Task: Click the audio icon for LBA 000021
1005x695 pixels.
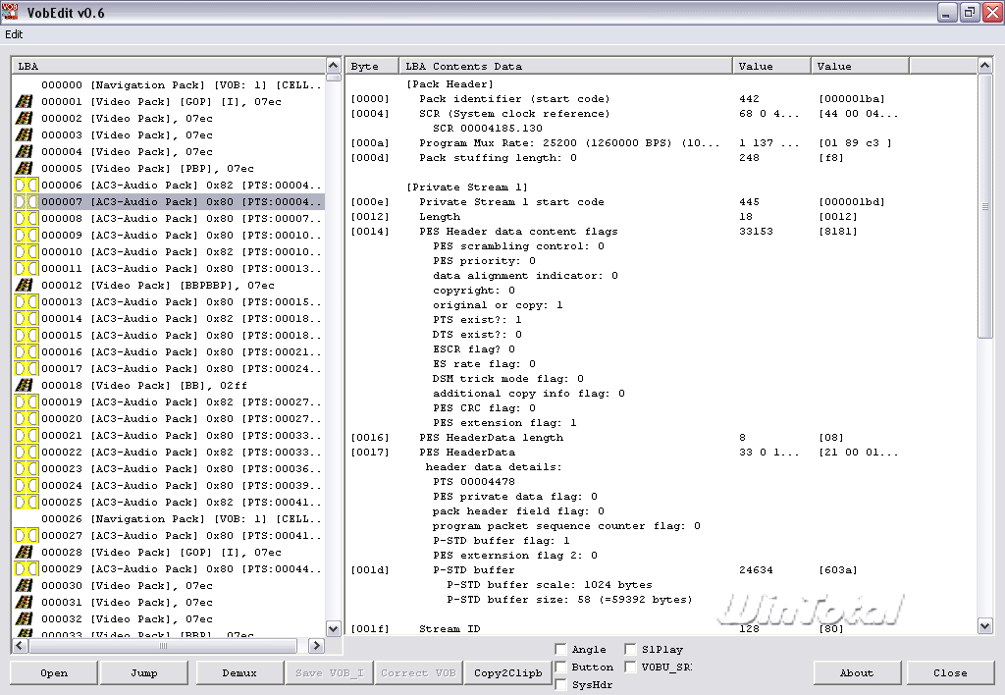Action: click(26, 436)
